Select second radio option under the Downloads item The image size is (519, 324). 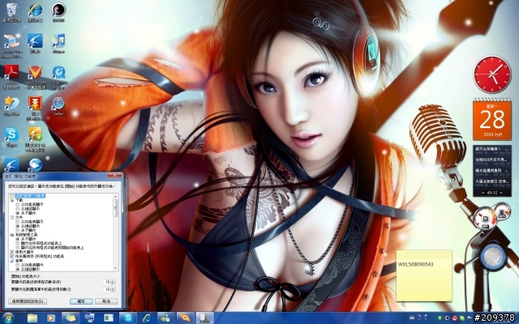[18, 209]
